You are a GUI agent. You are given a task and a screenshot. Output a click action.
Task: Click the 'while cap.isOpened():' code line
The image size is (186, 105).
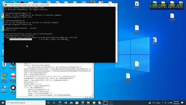[x=34, y=87]
